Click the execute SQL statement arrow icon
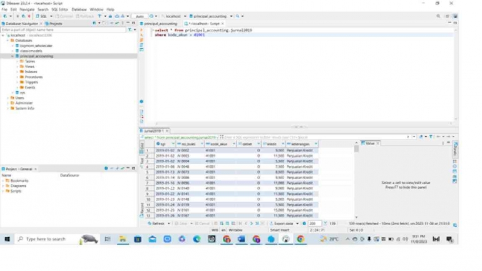Image resolution: width=482 pixels, height=271 pixels. click(141, 30)
